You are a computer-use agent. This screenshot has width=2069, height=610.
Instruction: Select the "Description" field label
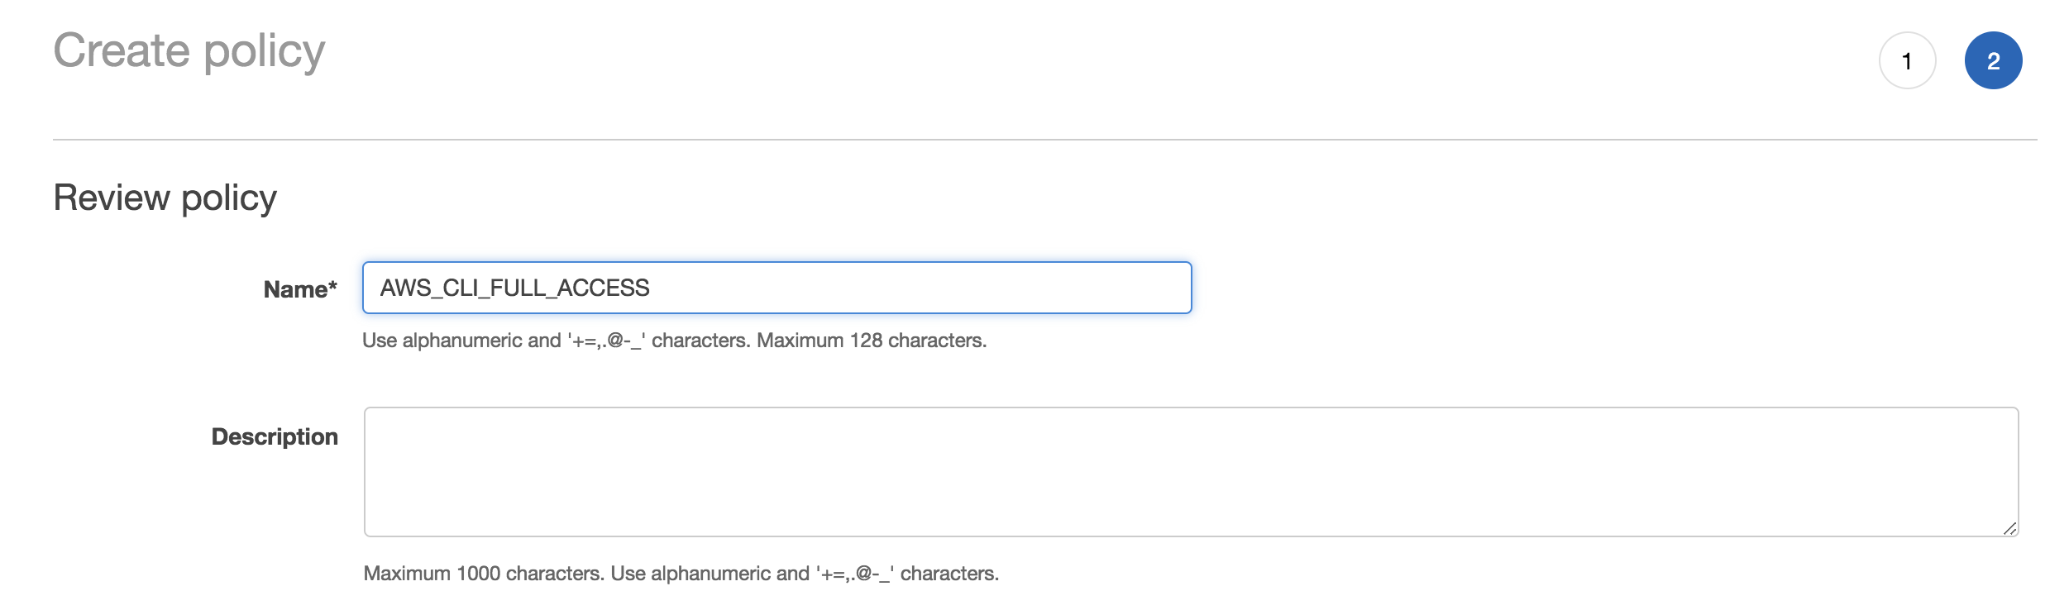(x=275, y=436)
